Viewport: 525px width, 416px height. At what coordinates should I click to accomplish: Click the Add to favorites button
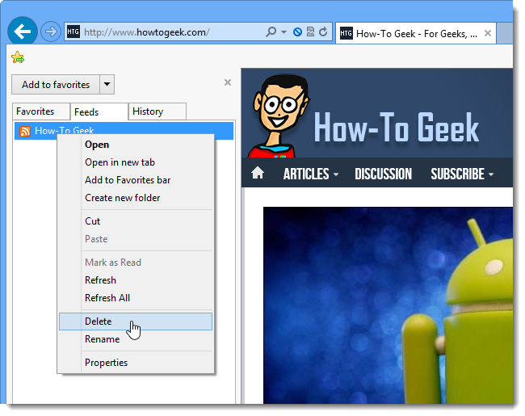[x=56, y=84]
